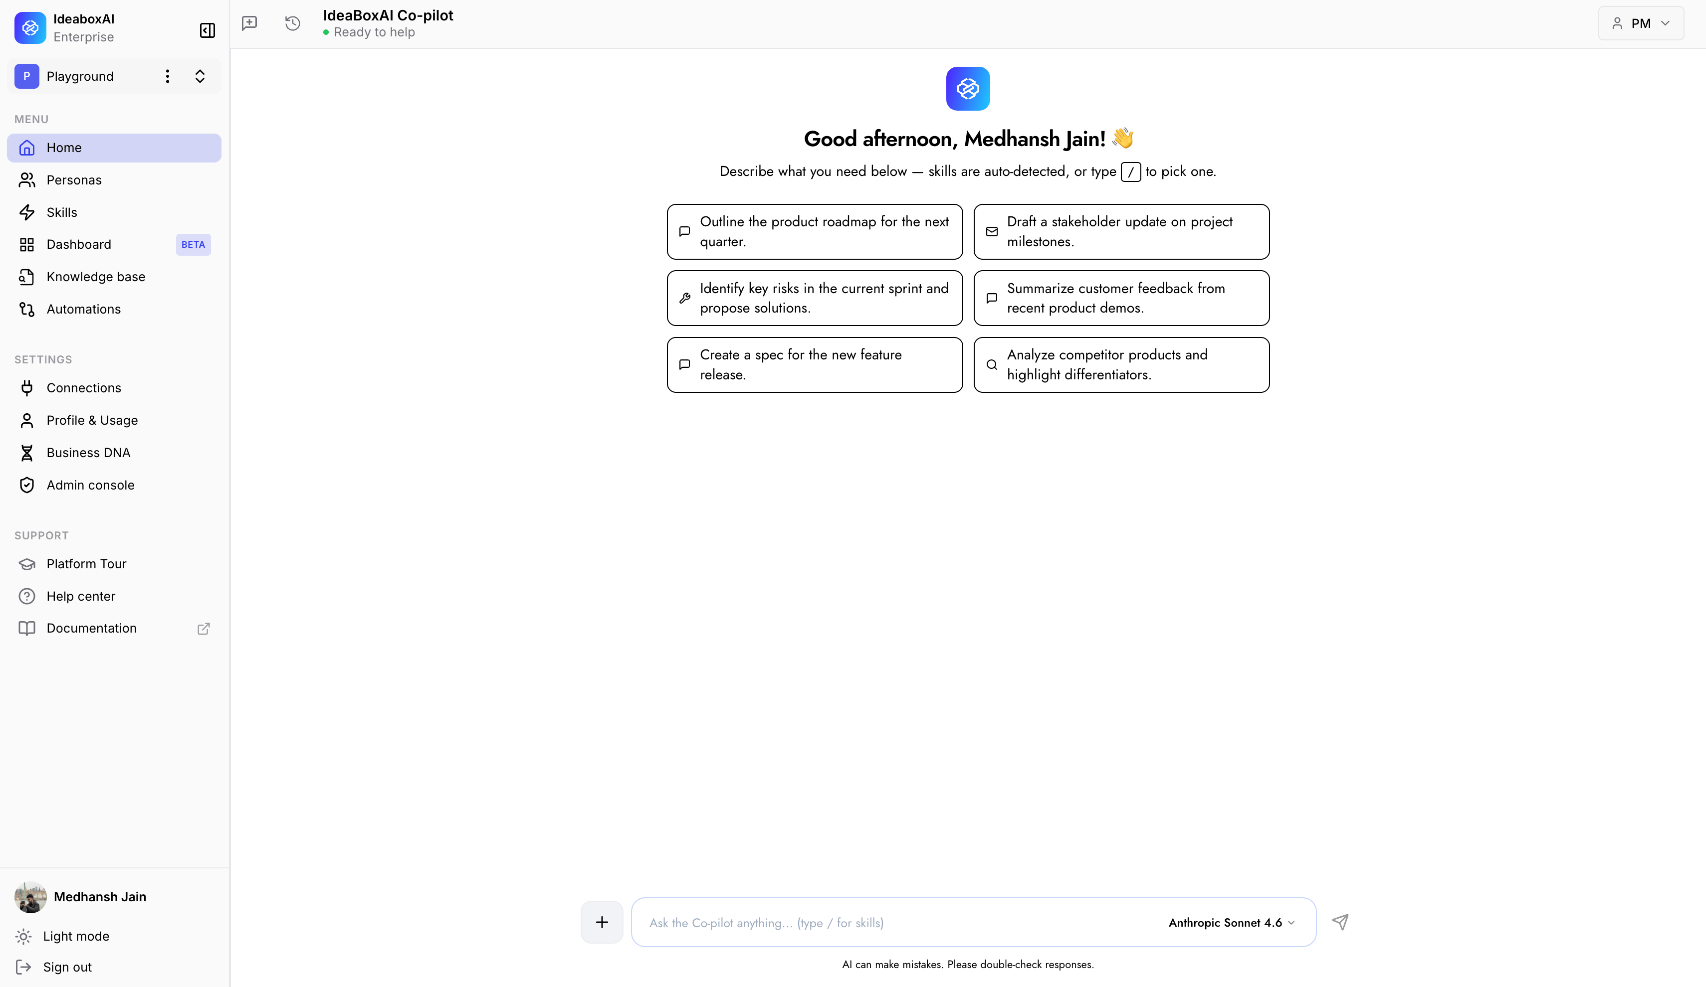Open Skills page
Viewport: 1706px width, 987px height.
tap(114, 212)
